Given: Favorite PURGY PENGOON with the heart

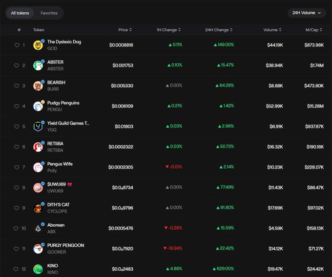Looking at the screenshot, I should [16, 249].
